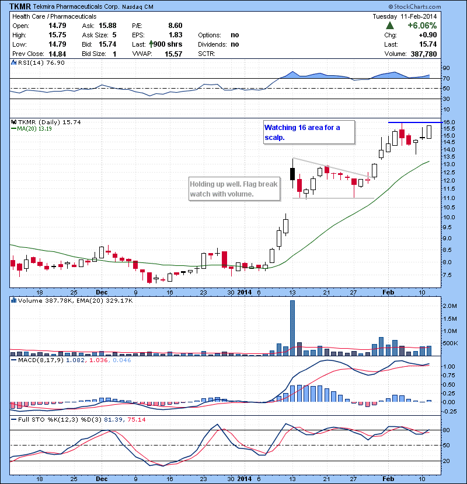
Task: Click the 'Holding up well. Flag break' annotation
Action: [x=234, y=189]
